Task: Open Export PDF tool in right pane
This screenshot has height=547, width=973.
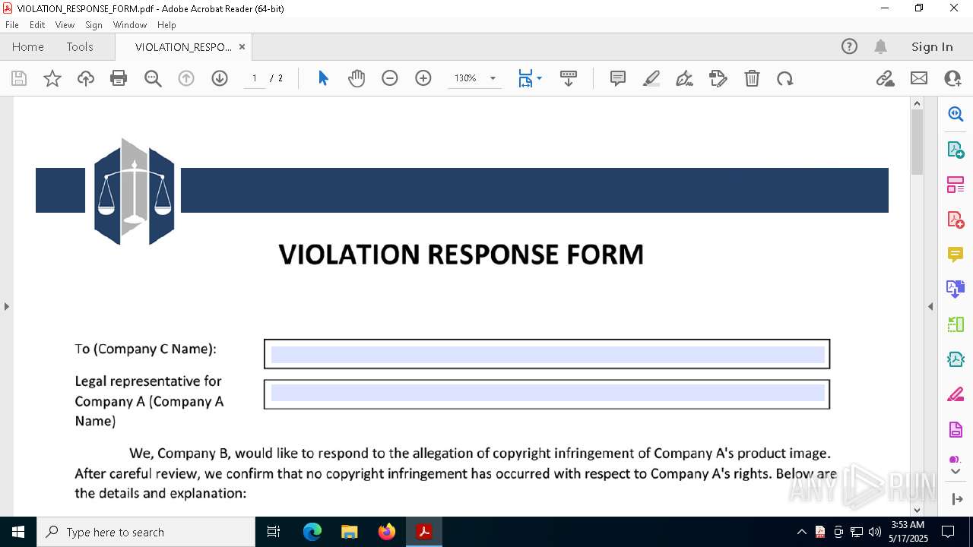Action: (x=956, y=150)
